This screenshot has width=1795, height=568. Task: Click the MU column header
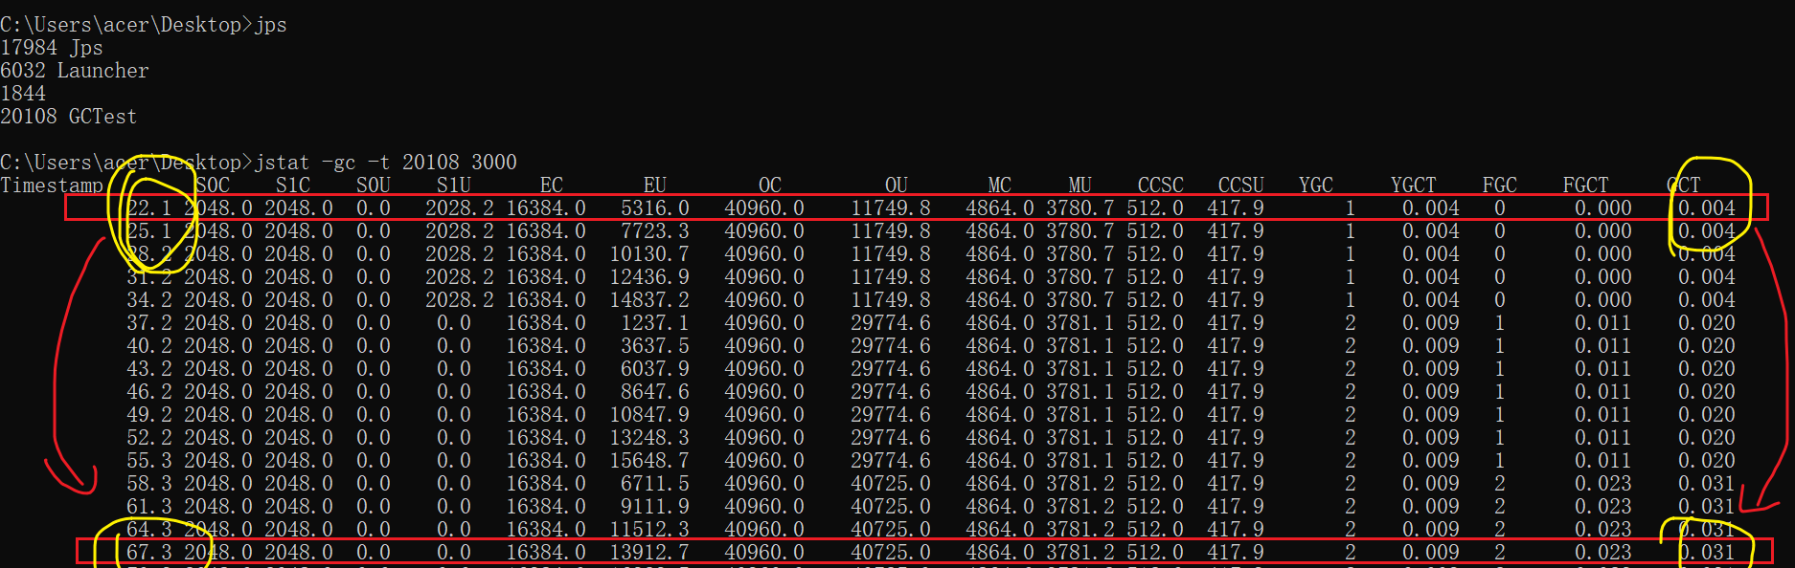coord(1079,186)
